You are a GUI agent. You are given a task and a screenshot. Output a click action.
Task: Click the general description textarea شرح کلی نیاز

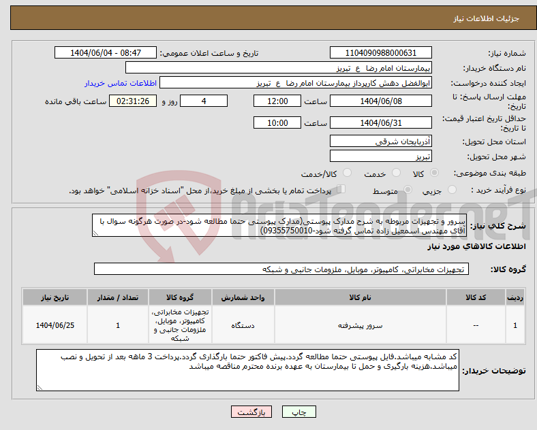pyautogui.click(x=279, y=226)
